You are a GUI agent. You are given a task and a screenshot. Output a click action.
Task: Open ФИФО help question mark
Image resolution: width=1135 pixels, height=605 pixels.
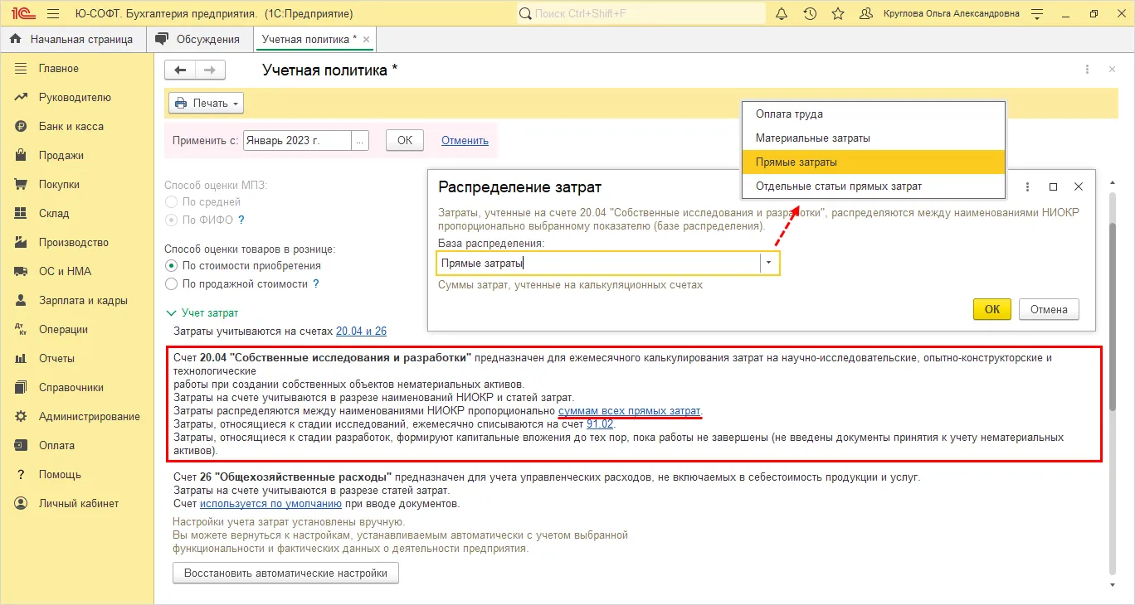[241, 220]
